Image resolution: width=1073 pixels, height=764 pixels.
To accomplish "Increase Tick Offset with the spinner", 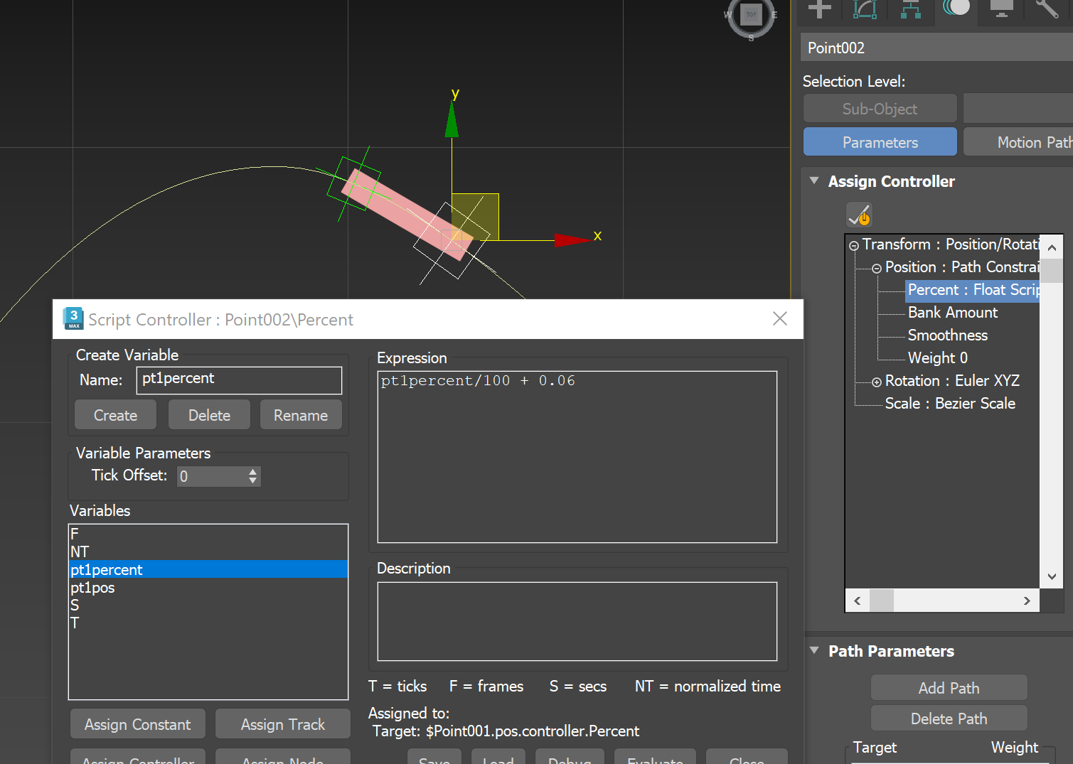I will click(252, 471).
